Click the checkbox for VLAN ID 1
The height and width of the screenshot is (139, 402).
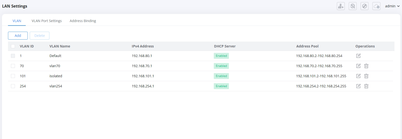coord(13,56)
